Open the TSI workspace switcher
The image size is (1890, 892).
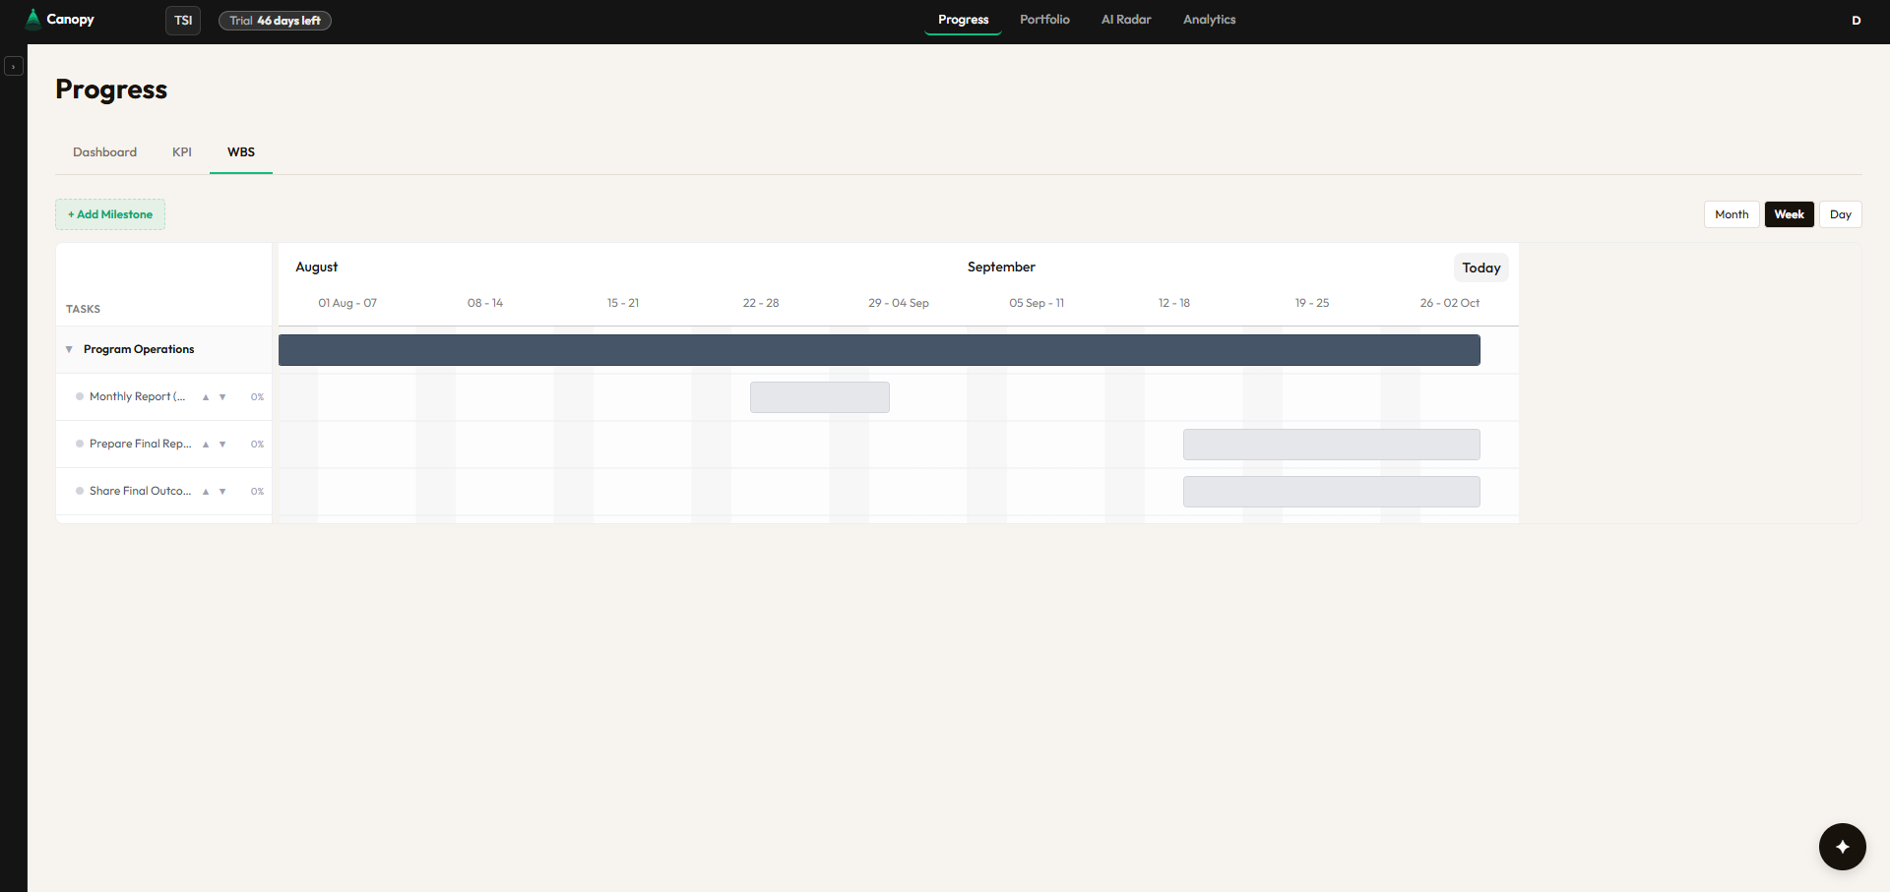coord(183,21)
